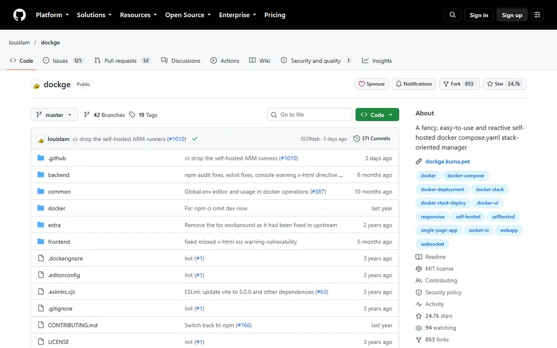Click the .gitignore file icon
This screenshot has height=348, width=557.
41,308
